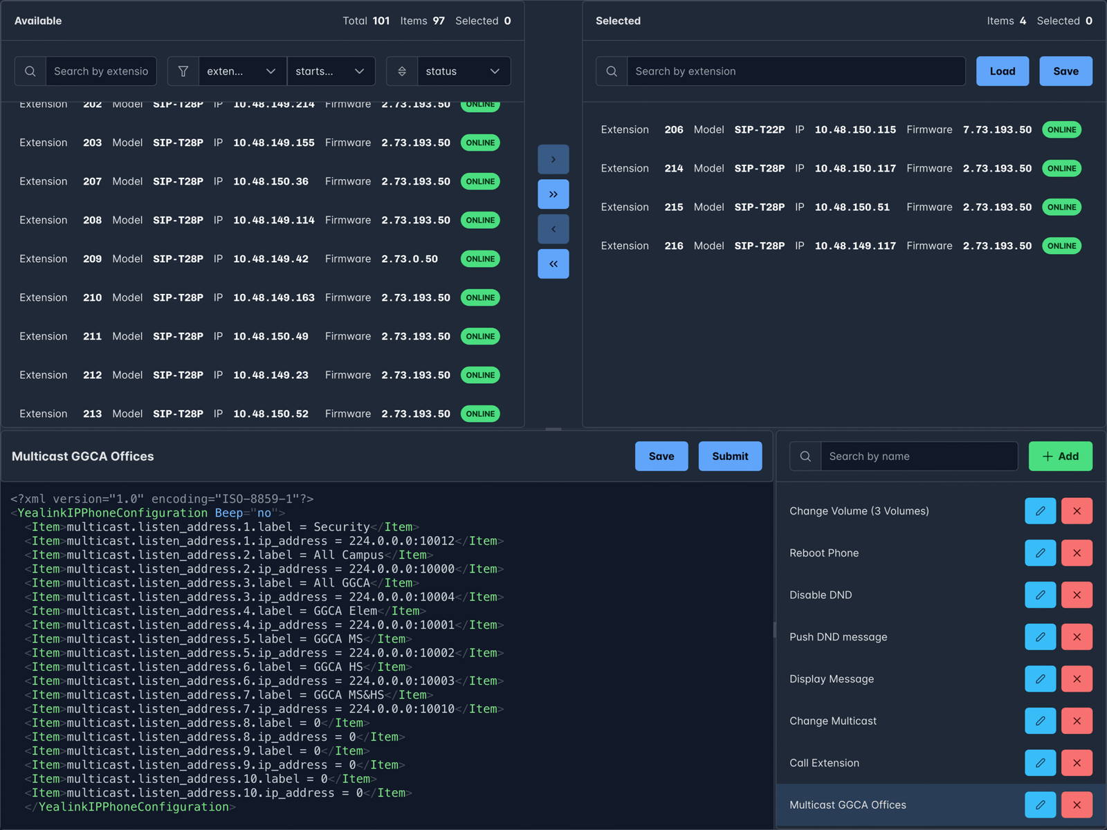Delete the Call Extension action
The width and height of the screenshot is (1107, 830).
(x=1077, y=763)
